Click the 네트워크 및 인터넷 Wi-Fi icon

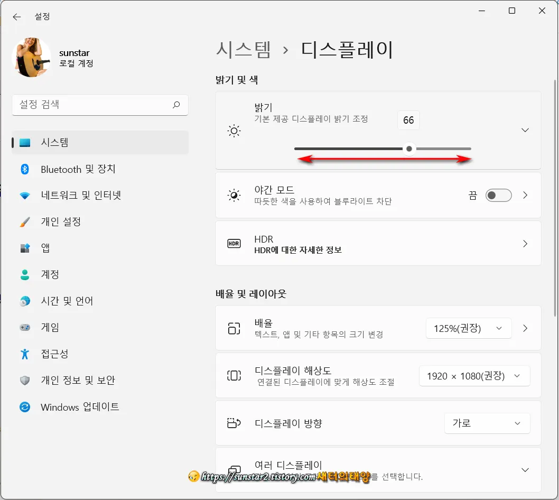tap(25, 195)
